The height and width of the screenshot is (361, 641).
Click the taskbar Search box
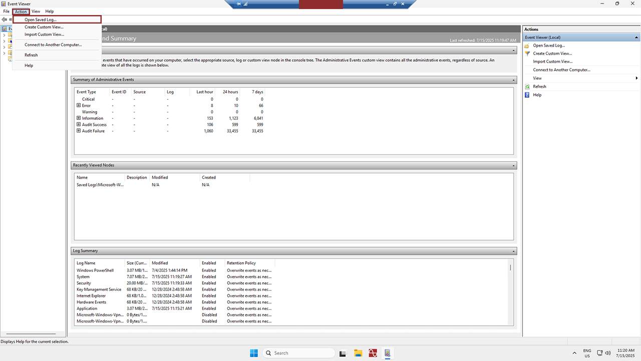pos(298,353)
